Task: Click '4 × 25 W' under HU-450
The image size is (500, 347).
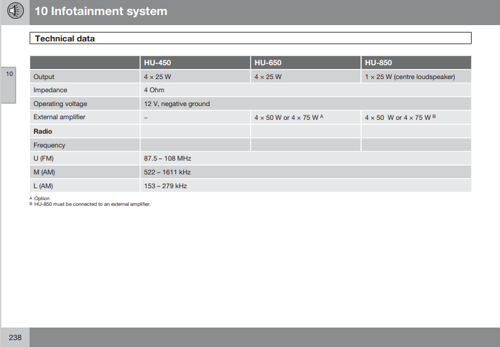Action: [x=157, y=77]
